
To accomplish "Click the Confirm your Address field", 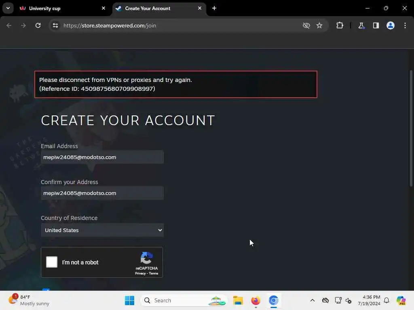I will coord(102,193).
